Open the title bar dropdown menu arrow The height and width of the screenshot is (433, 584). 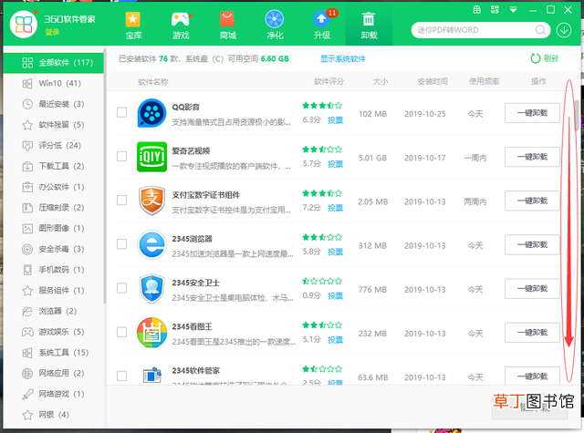(x=513, y=10)
